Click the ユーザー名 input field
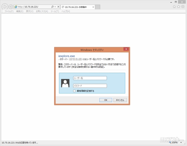 pyautogui.click(x=90, y=78)
